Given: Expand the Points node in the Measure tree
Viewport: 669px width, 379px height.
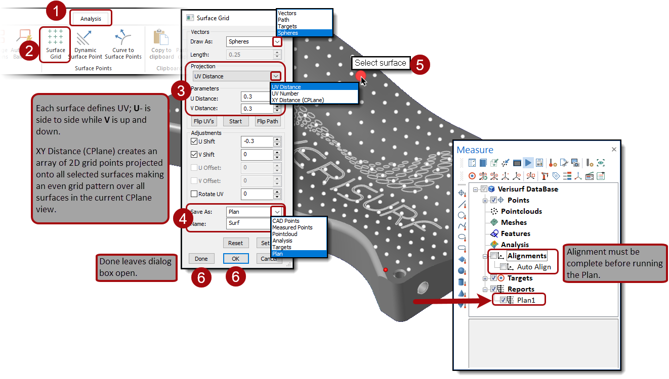Looking at the screenshot, I should point(485,200).
